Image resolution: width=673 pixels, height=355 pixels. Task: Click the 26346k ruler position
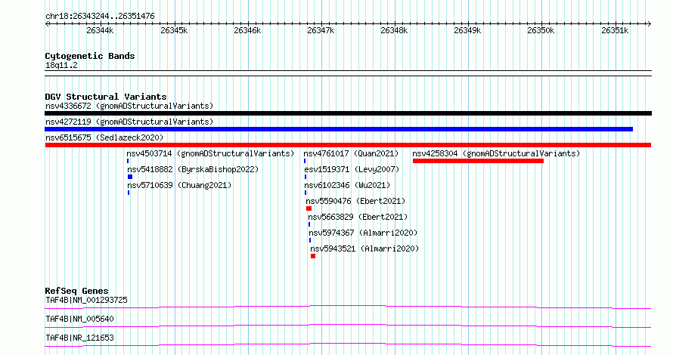[247, 30]
